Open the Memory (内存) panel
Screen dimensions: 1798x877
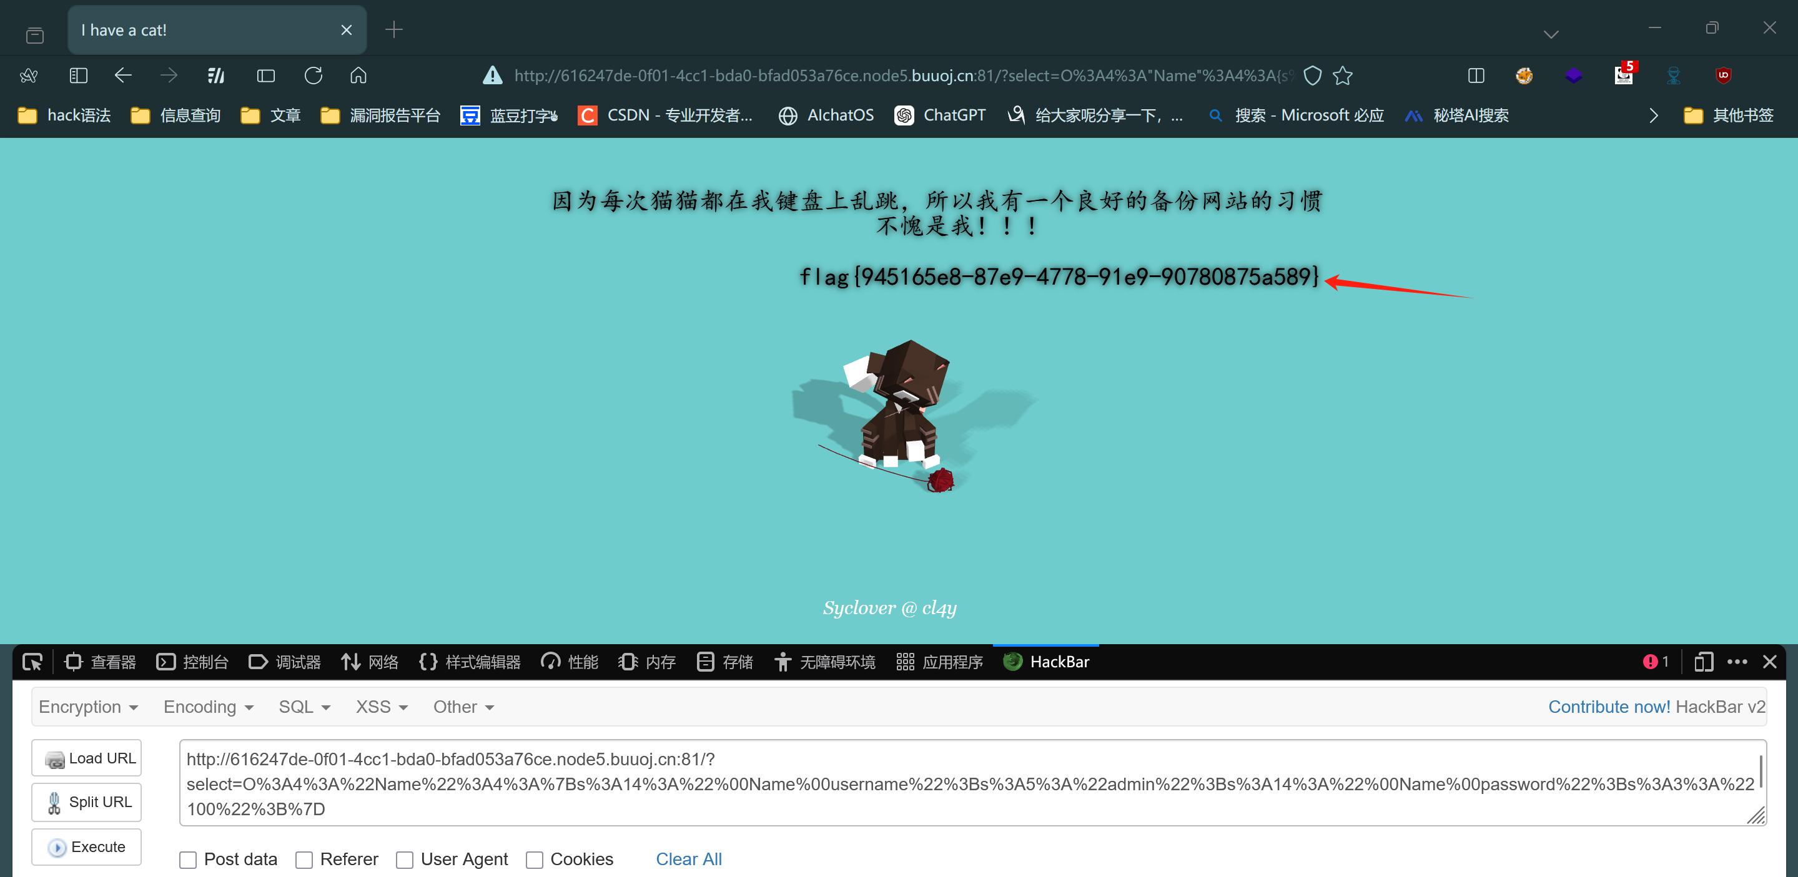pyautogui.click(x=646, y=662)
